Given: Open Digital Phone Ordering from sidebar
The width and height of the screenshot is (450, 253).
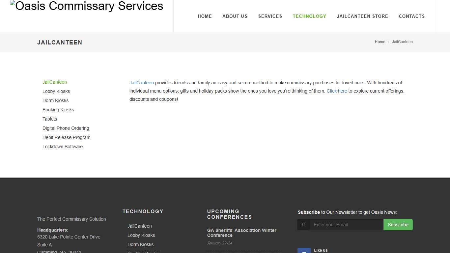Looking at the screenshot, I should tap(66, 128).
